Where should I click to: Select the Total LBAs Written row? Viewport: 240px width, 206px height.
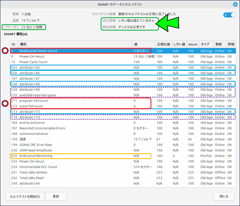tap(60, 172)
